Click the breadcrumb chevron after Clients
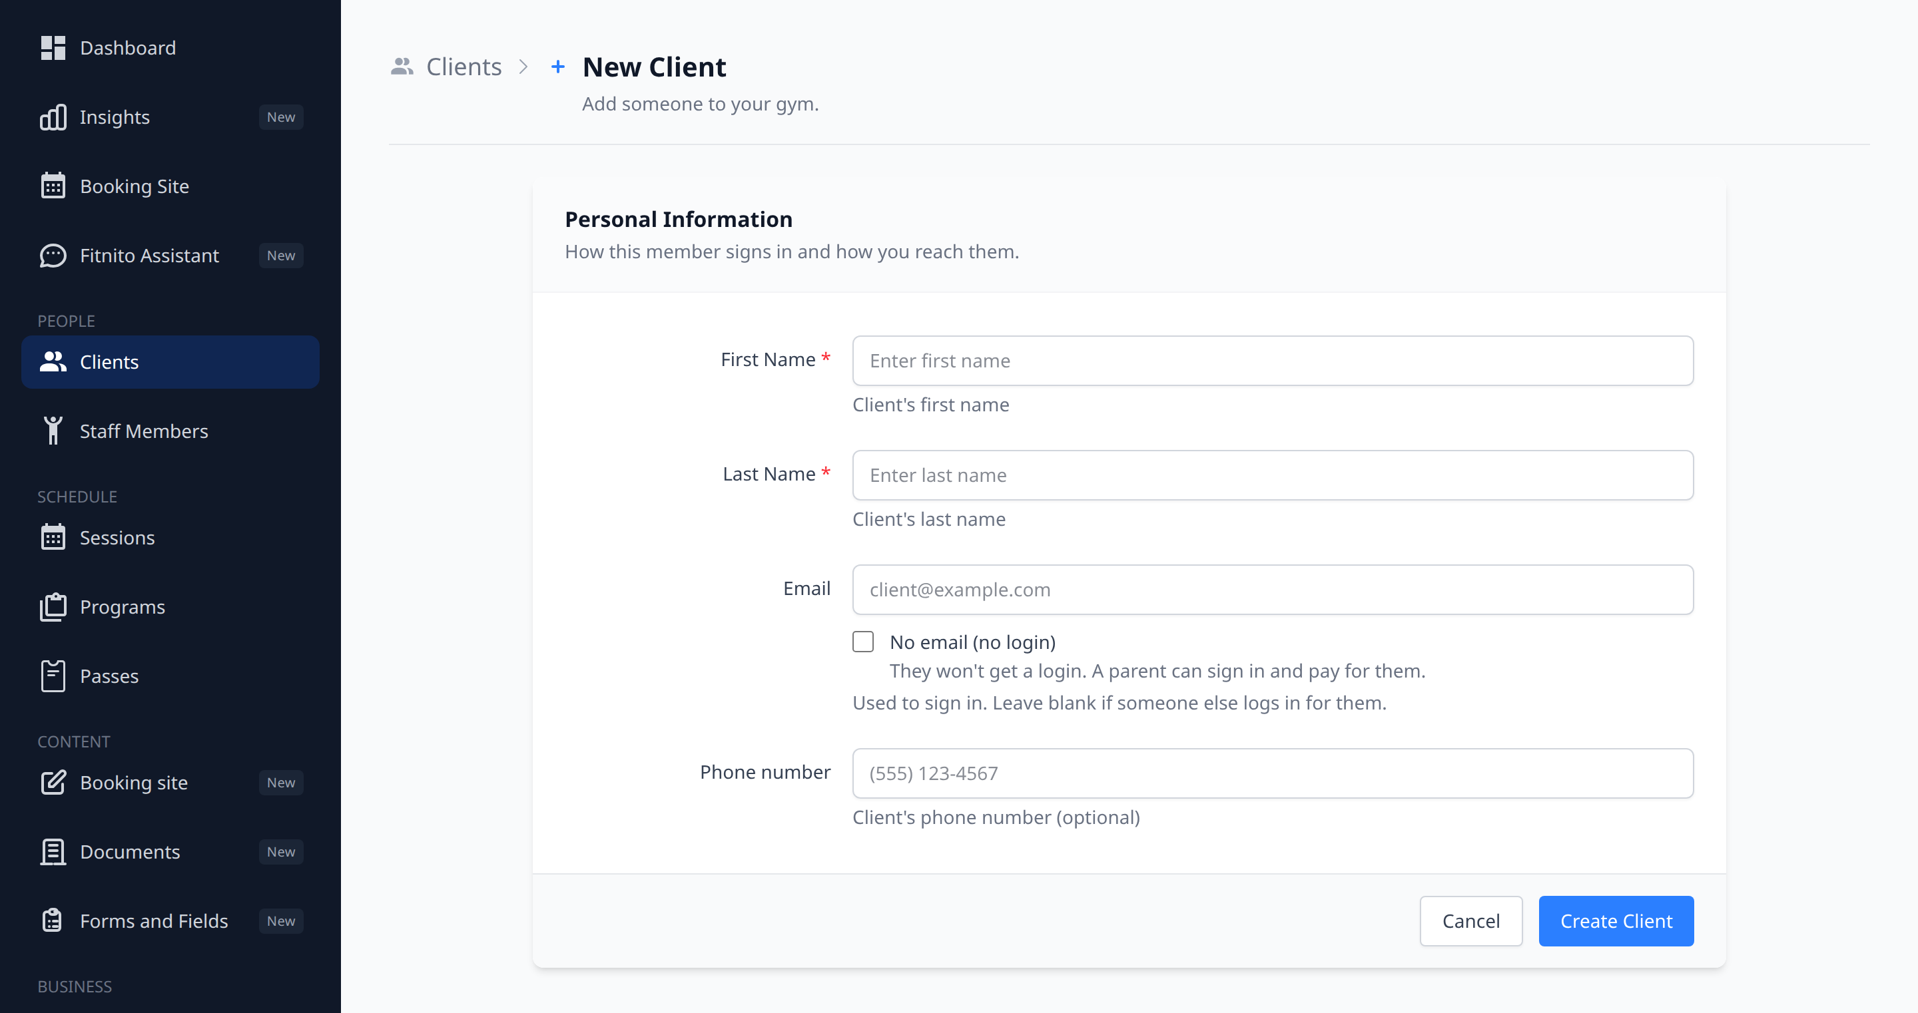The height and width of the screenshot is (1013, 1918). tap(523, 67)
